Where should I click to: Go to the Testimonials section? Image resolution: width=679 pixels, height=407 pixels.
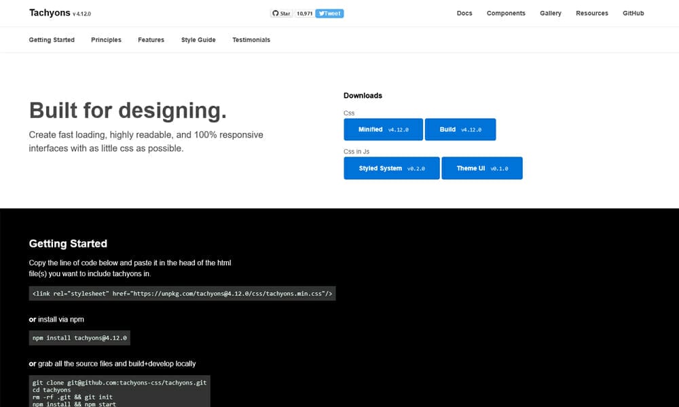[251, 40]
